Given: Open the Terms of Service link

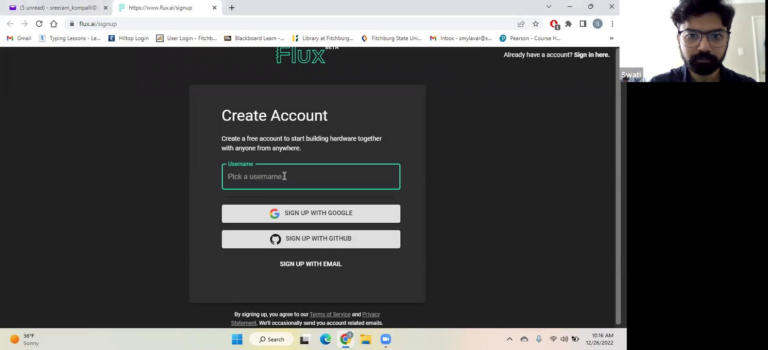Looking at the screenshot, I should 330,315.
